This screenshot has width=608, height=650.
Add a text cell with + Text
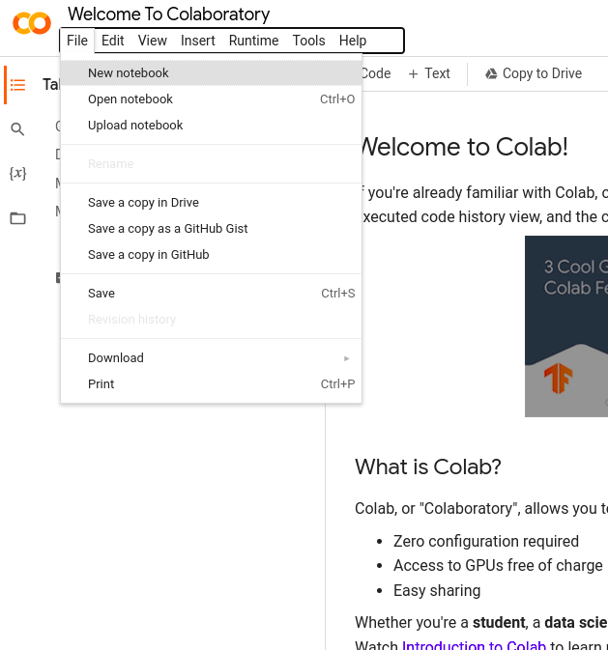tap(429, 73)
